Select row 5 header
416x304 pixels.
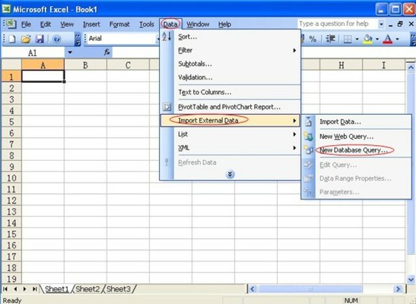[x=12, y=122]
